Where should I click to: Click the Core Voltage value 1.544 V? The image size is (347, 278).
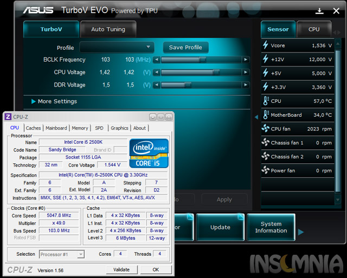click(112, 165)
